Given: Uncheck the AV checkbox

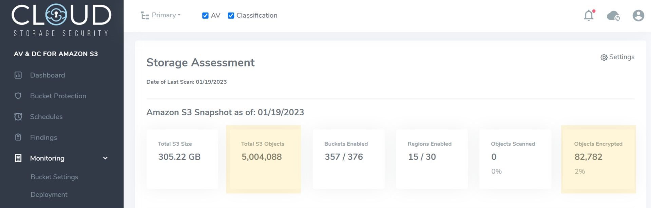Looking at the screenshot, I should click(205, 16).
